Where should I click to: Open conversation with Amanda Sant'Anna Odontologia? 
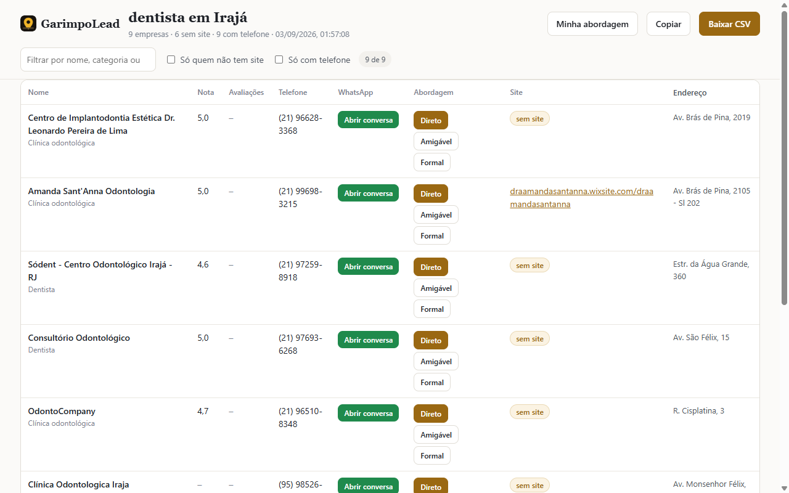[368, 193]
